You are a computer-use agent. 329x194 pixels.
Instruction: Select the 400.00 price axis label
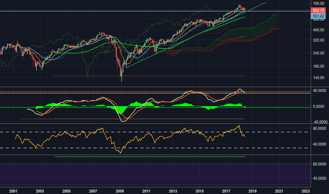pos(318,30)
